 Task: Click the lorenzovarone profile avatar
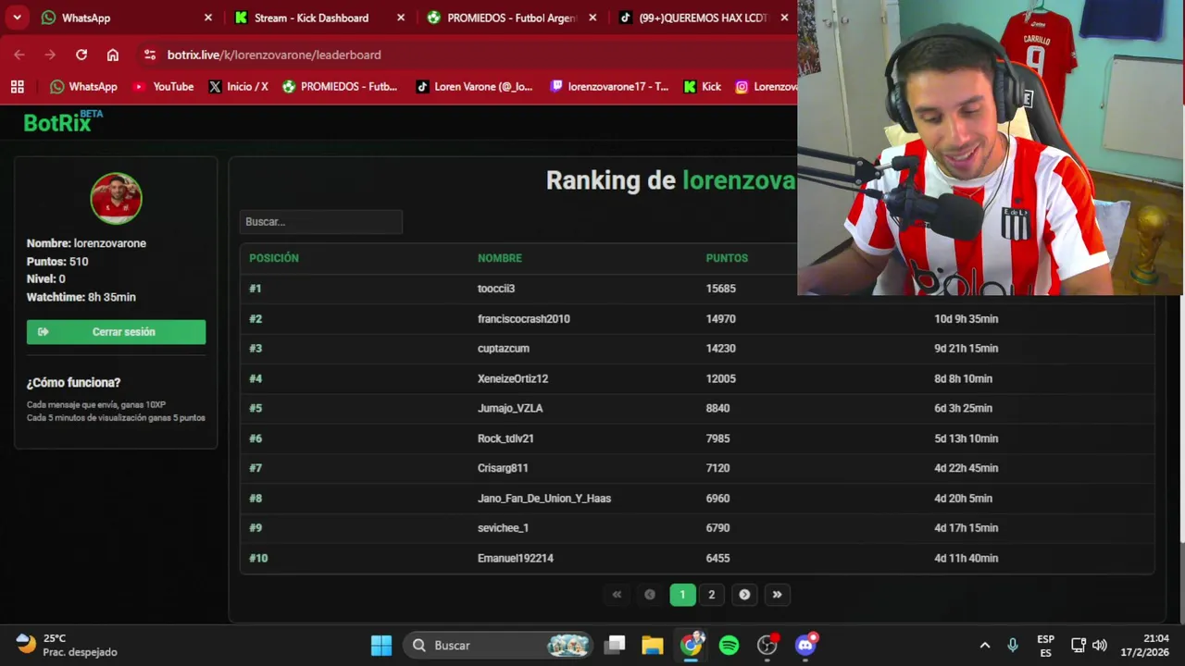tap(116, 198)
